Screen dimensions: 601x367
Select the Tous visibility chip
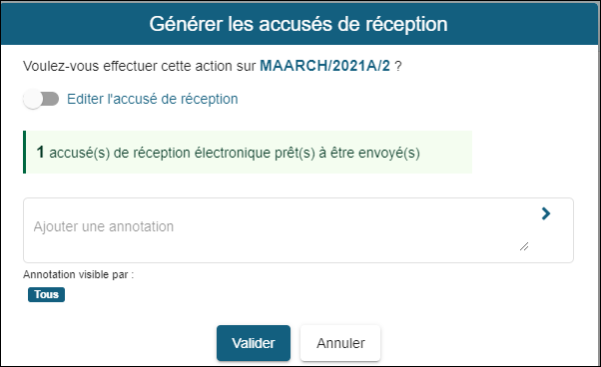pyautogui.click(x=46, y=294)
